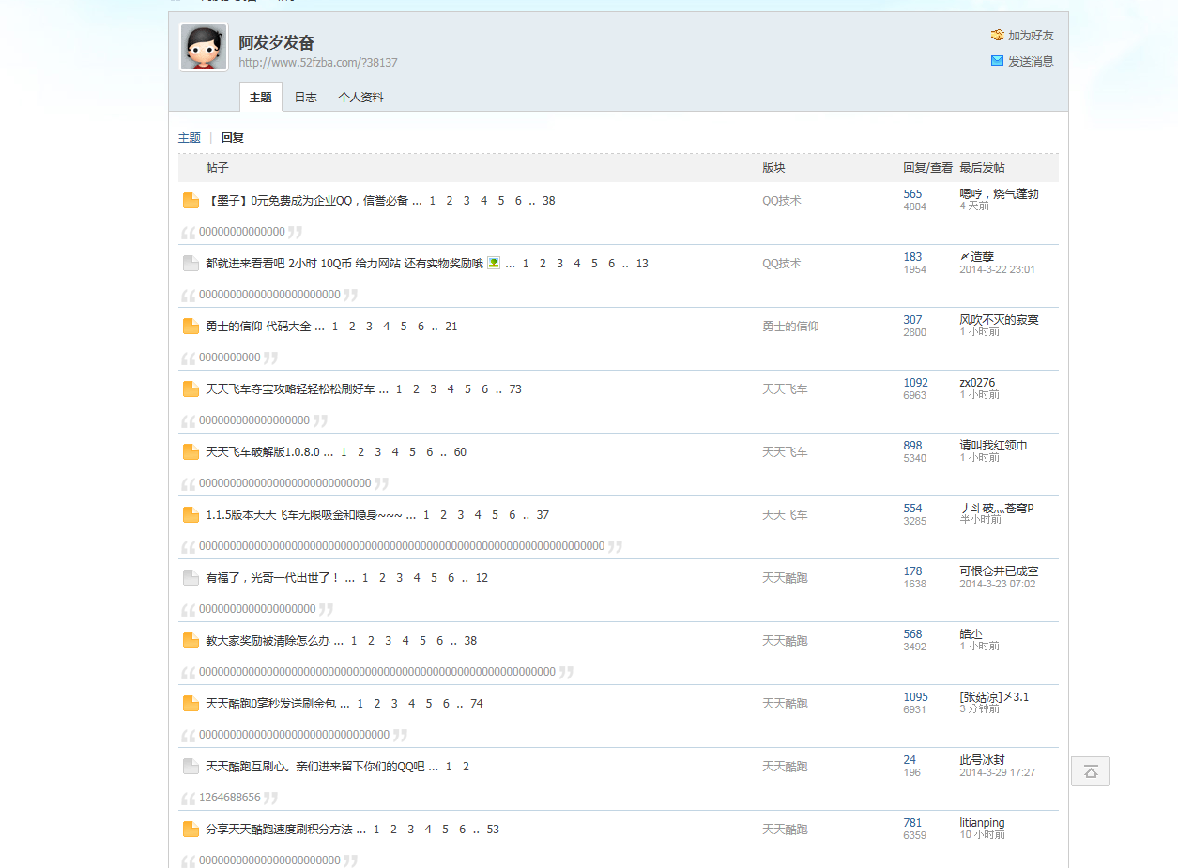This screenshot has height=868, width=1178.
Task: Click the user avatar picture
Action: pos(204,47)
